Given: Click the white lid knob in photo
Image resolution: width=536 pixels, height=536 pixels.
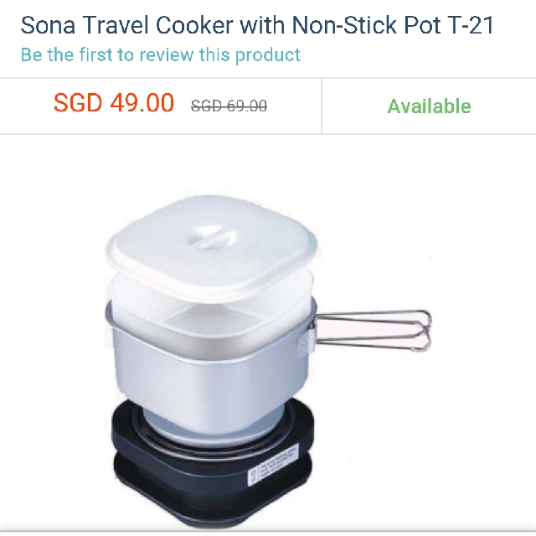Looking at the screenshot, I should pos(212,237).
